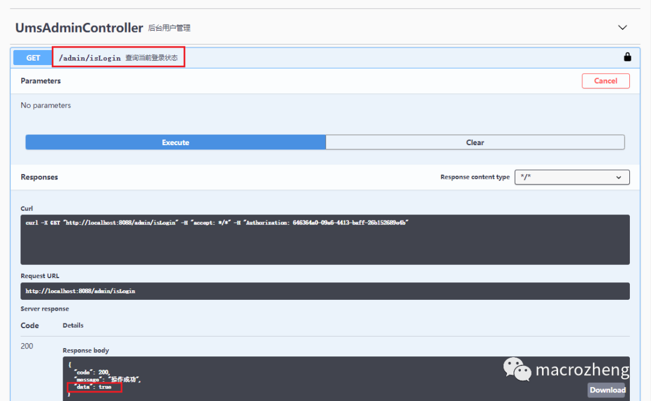Select the GET method badge

coord(32,57)
